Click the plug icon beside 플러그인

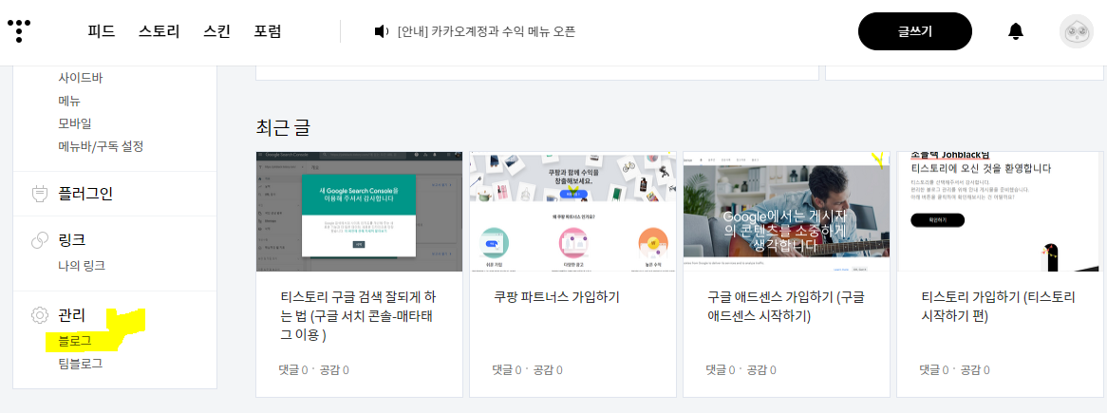[x=40, y=194]
